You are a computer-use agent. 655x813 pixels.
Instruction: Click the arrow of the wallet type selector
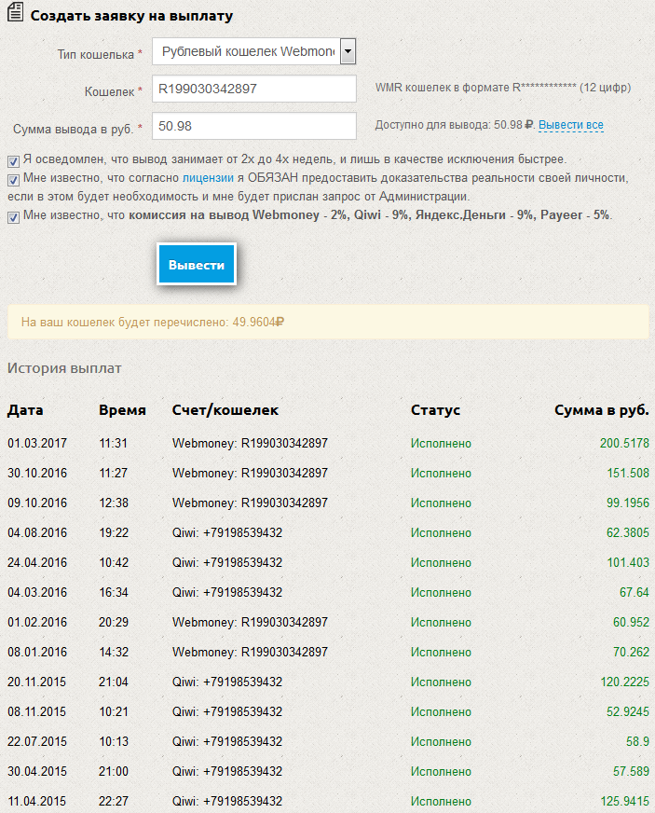348,52
